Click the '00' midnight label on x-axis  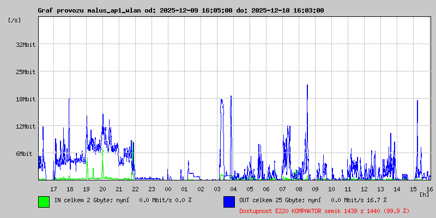(168, 189)
